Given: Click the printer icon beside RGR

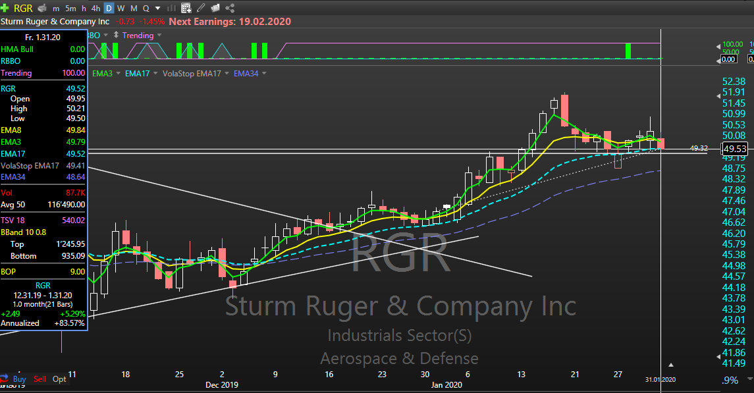Looking at the screenshot, I should pyautogui.click(x=41, y=8).
